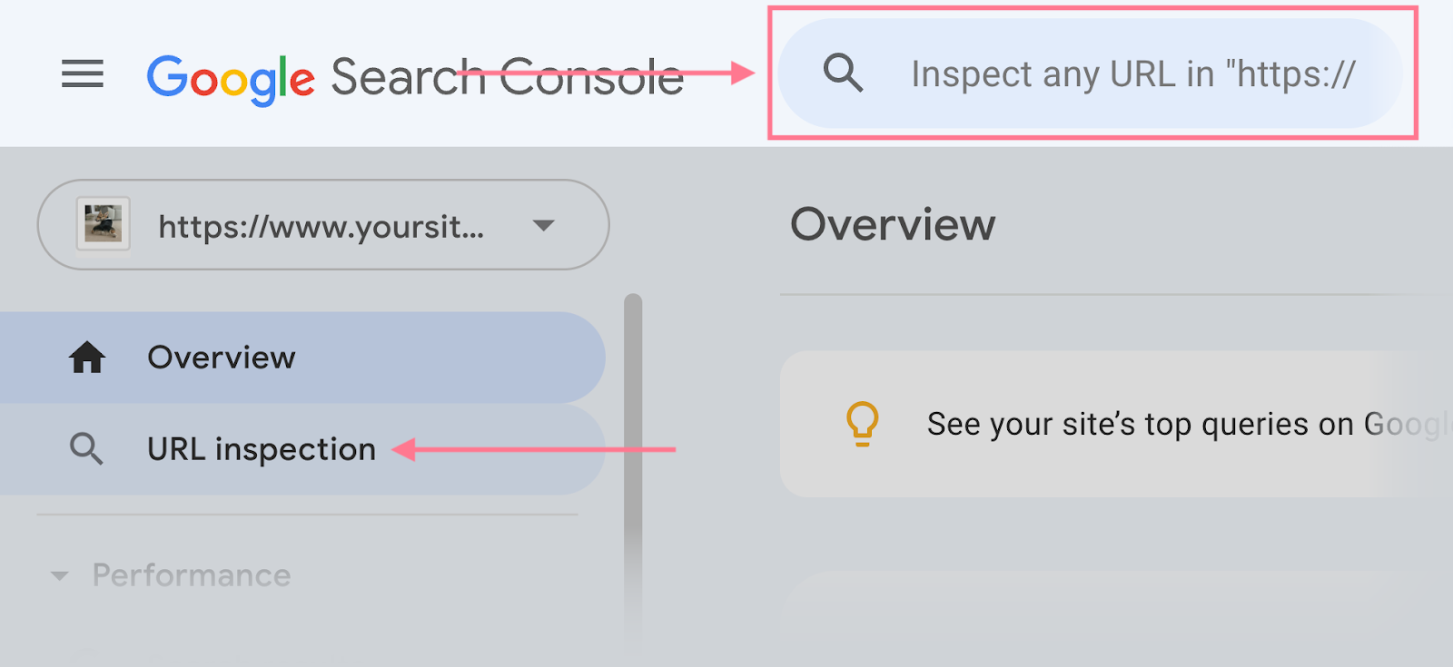
Task: Click the magnifying glass in the inspect bar
Action: tap(843, 73)
